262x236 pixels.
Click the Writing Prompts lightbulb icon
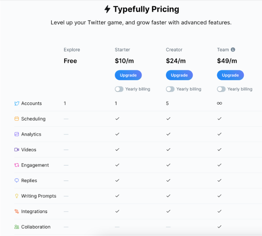click(x=17, y=196)
